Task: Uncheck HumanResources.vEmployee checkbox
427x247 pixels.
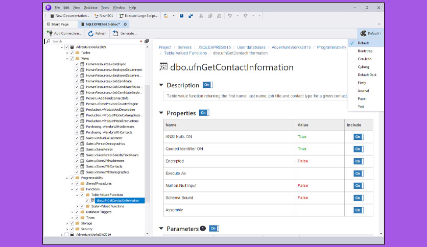Action: point(77,64)
